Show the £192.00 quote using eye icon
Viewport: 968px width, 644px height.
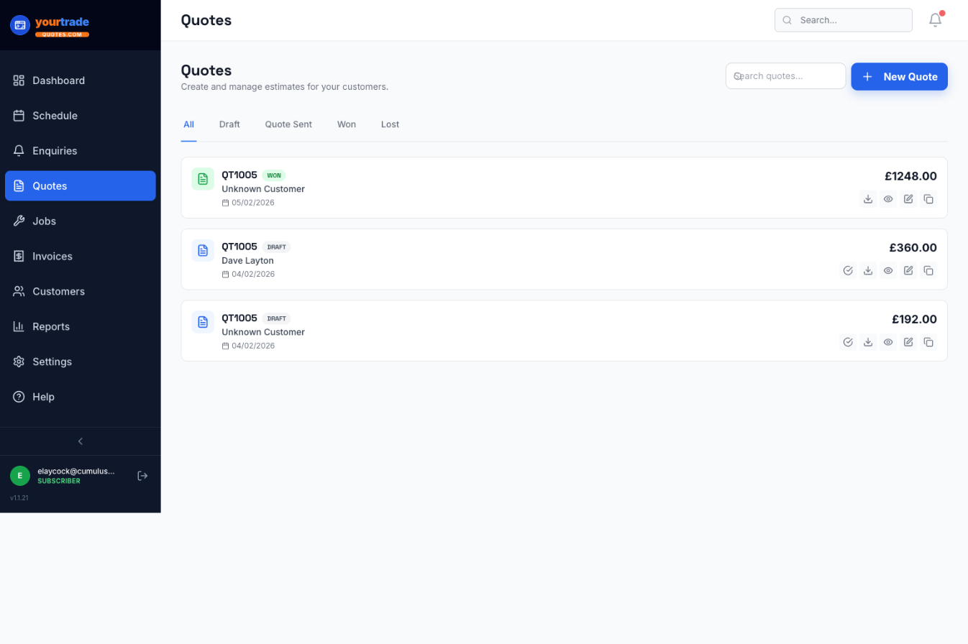(x=888, y=342)
